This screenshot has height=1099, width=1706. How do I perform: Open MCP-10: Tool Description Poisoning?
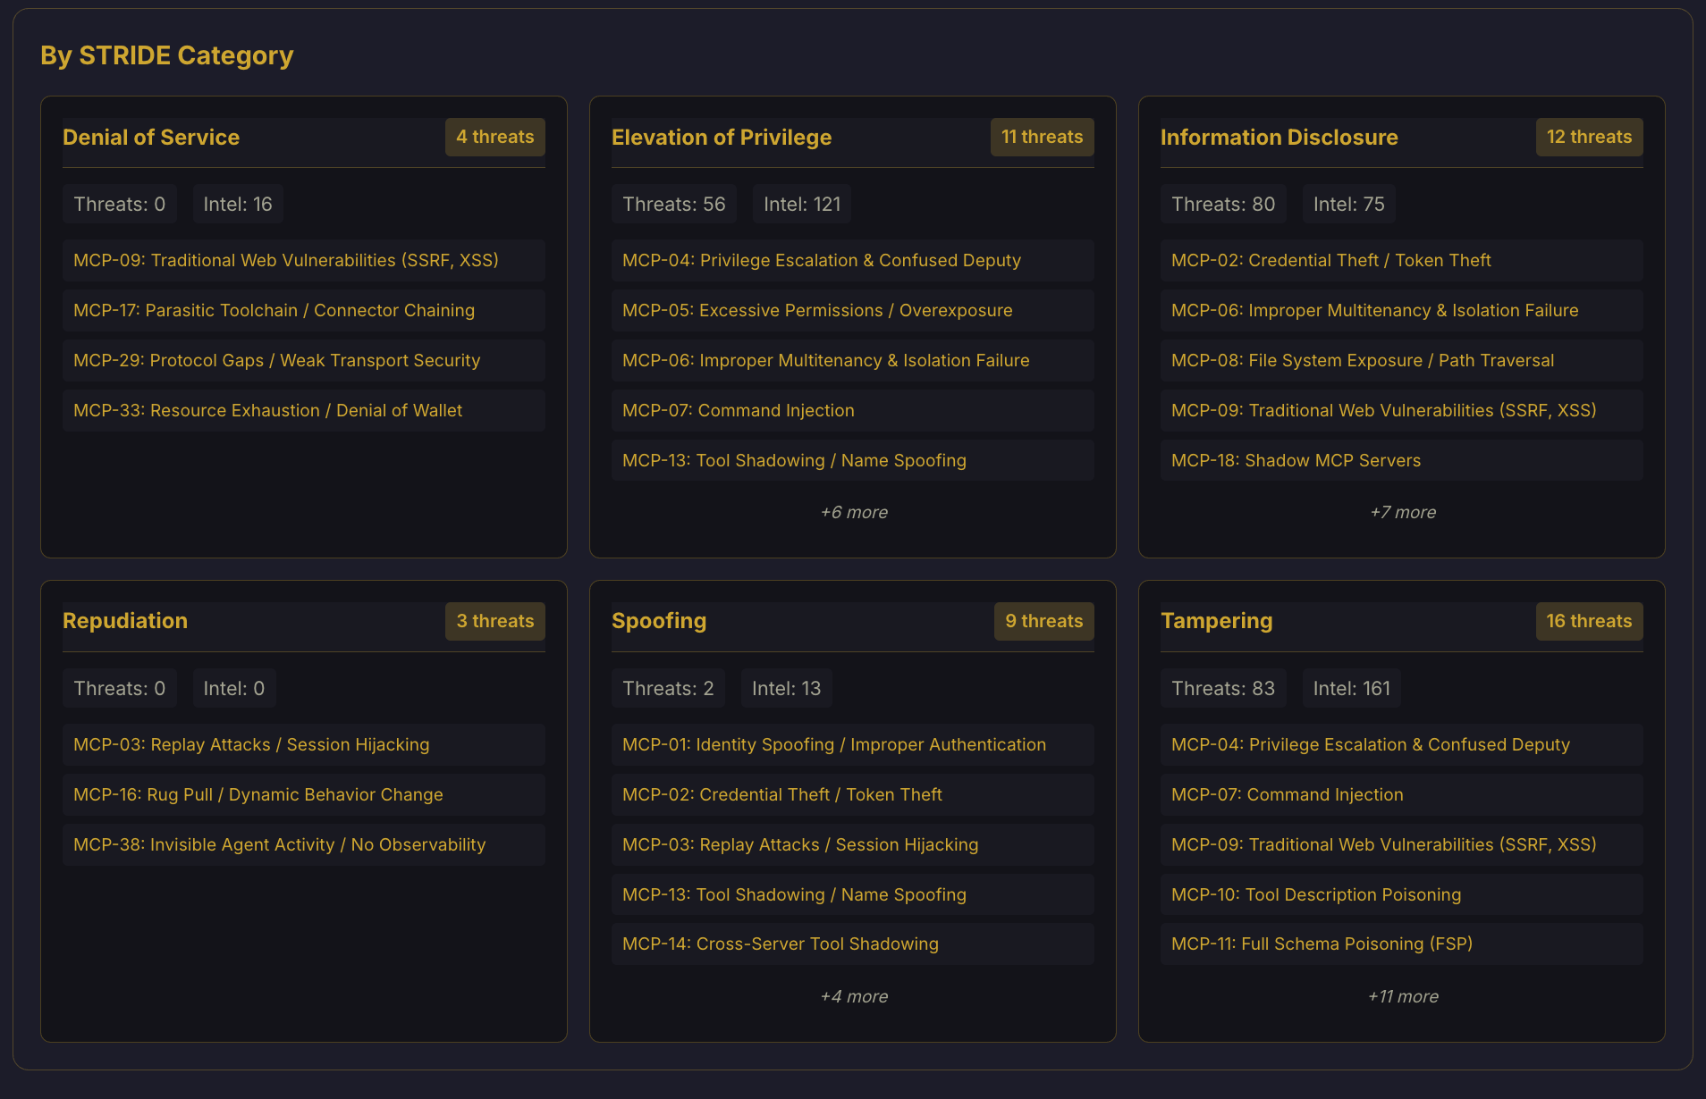click(1402, 894)
